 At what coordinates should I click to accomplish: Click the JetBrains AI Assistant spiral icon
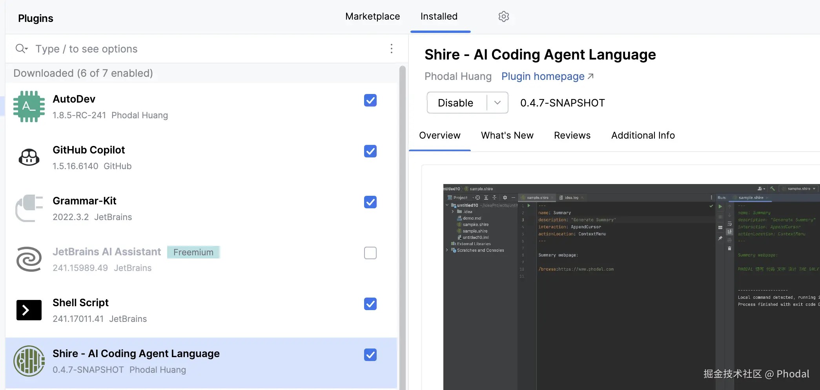click(x=29, y=259)
